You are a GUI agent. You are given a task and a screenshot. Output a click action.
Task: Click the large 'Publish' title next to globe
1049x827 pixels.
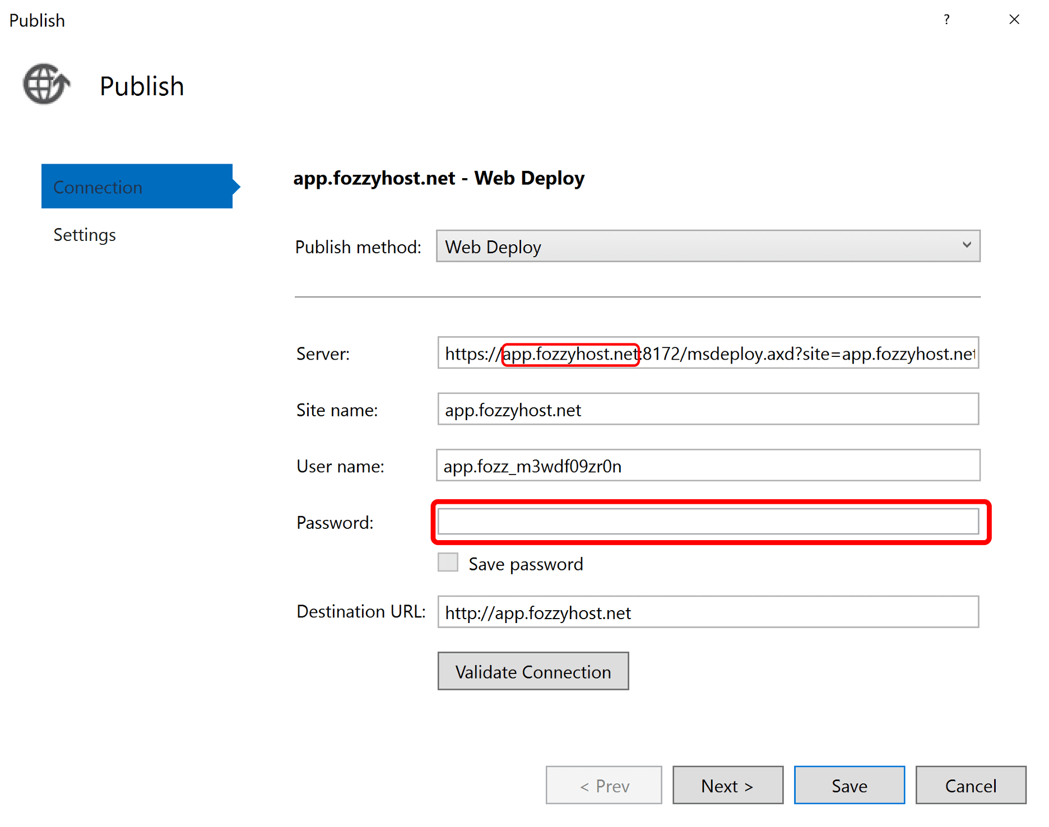(142, 86)
